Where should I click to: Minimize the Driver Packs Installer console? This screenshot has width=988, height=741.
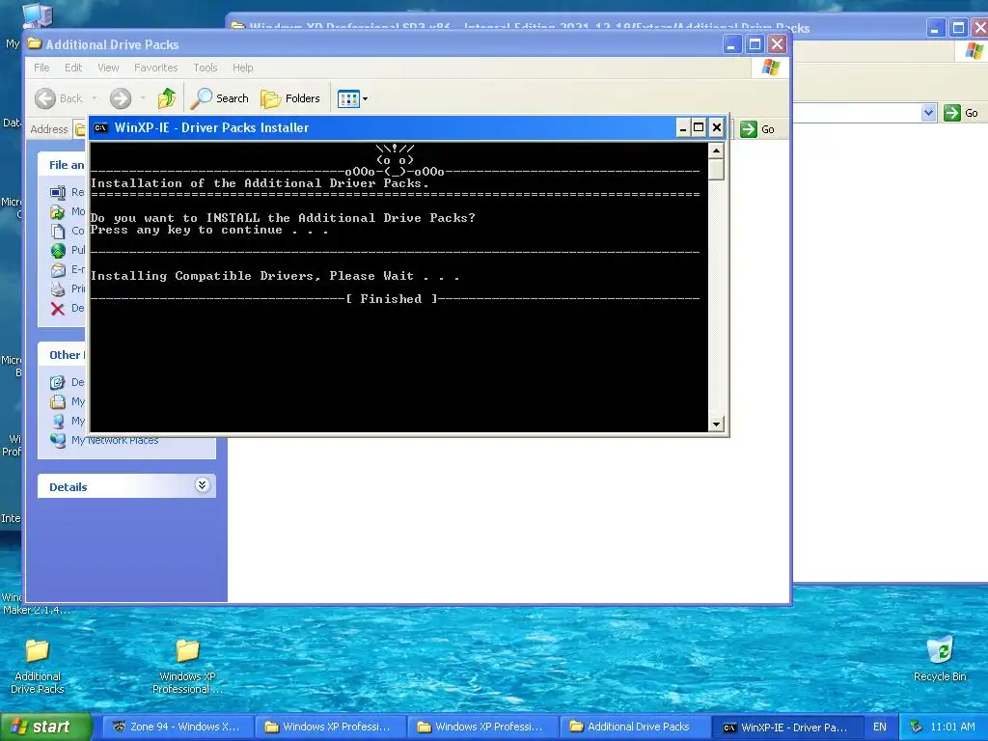point(682,128)
